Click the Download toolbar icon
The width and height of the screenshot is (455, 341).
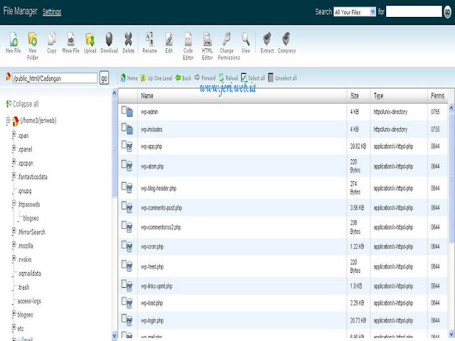(109, 40)
